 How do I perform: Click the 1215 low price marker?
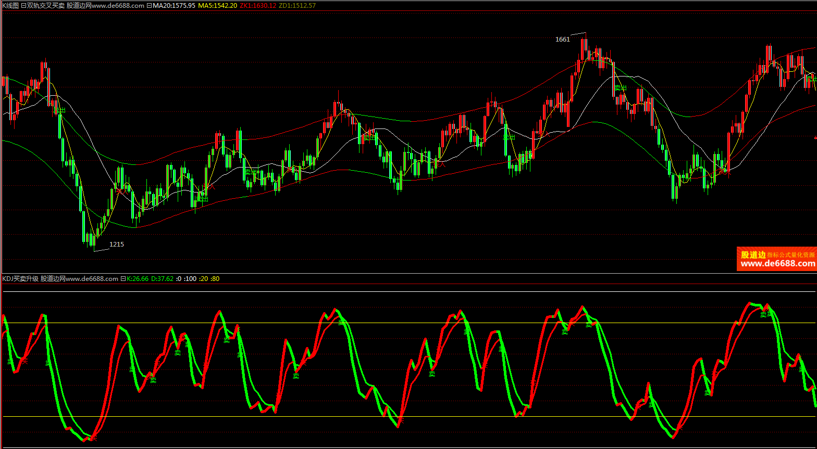point(117,244)
